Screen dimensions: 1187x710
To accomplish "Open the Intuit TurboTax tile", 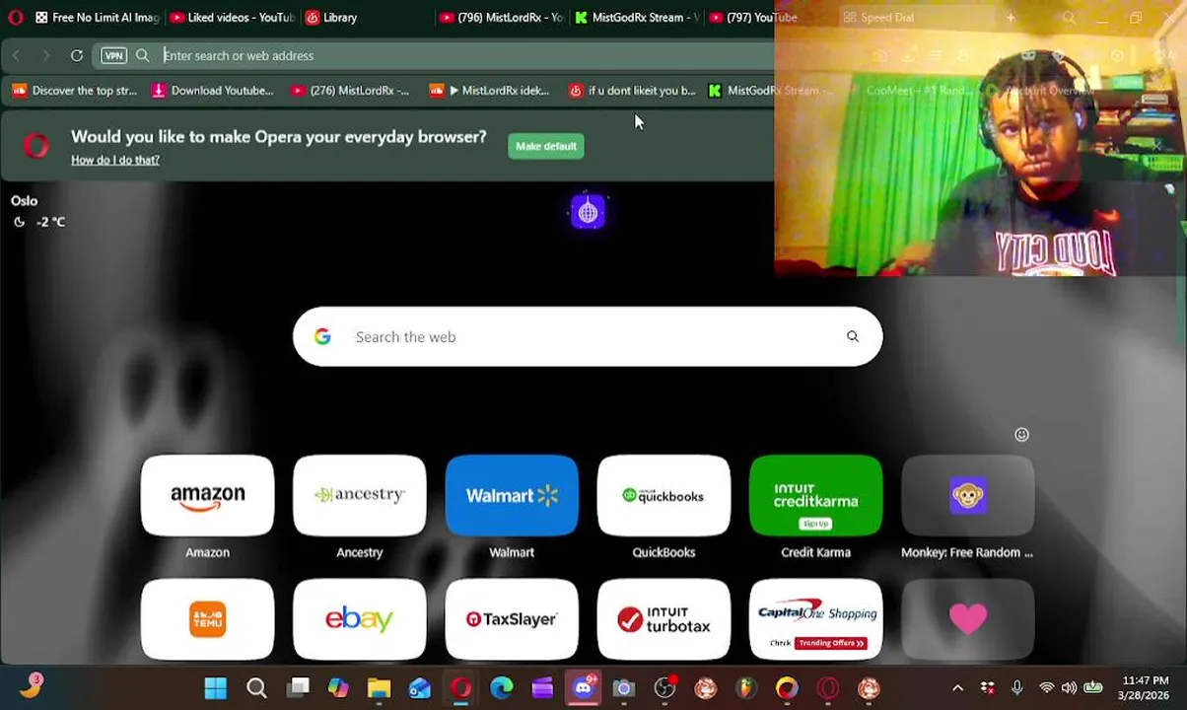I will coord(663,619).
